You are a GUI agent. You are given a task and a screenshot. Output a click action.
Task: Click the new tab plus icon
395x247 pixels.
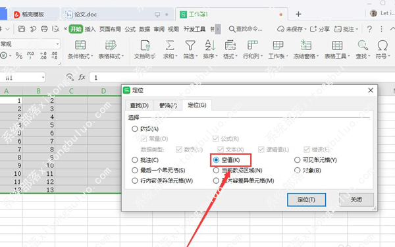pyautogui.click(x=298, y=14)
